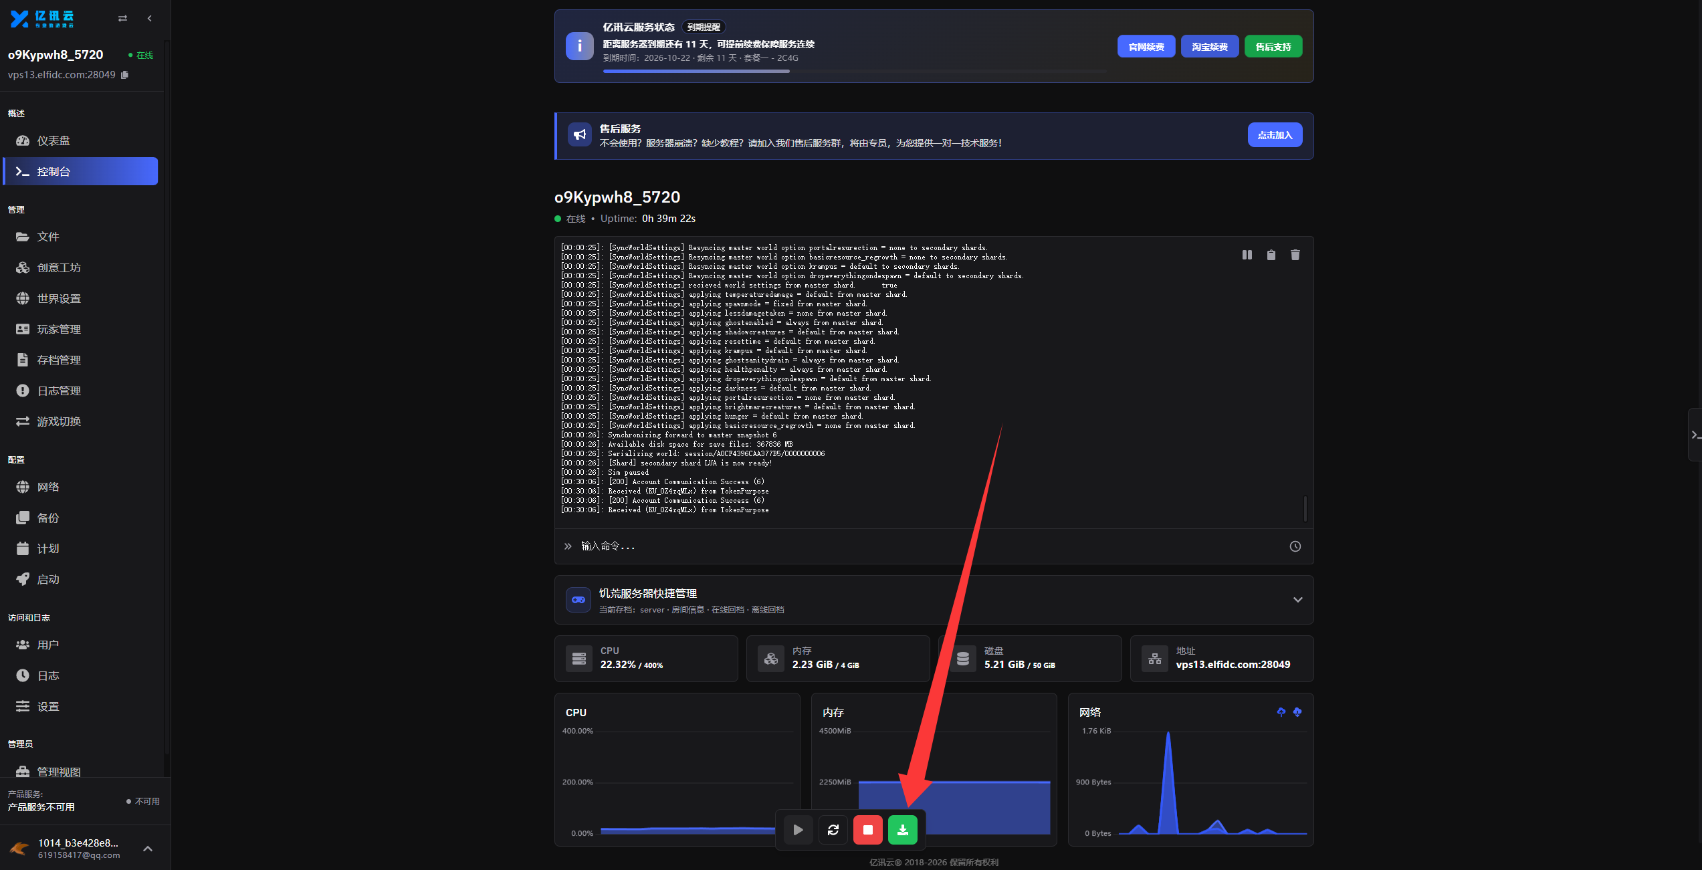
Task: Open the 启动 startup settings
Action: click(80, 579)
